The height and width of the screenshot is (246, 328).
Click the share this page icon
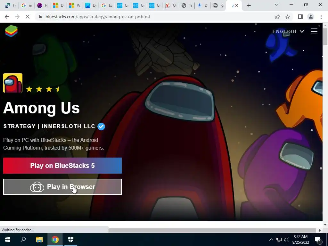pyautogui.click(x=277, y=17)
